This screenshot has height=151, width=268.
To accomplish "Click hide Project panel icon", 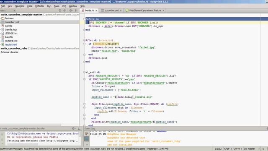I will pos(76,10).
